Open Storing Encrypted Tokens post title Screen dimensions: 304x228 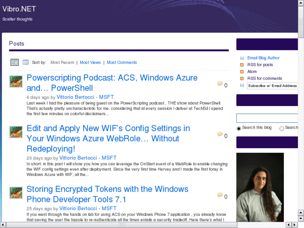(x=107, y=194)
